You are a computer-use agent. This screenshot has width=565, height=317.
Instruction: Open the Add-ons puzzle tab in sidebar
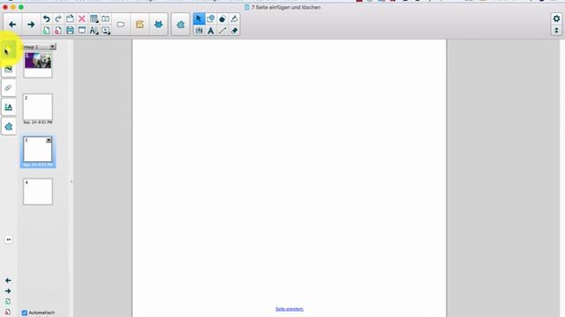click(9, 126)
